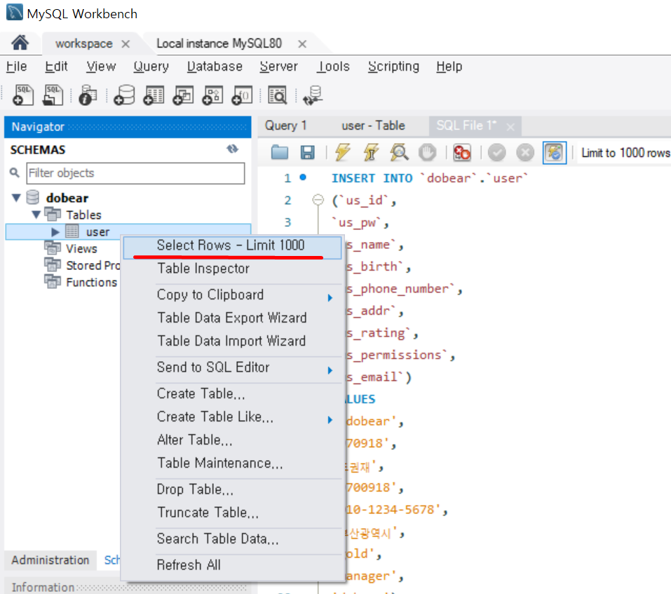671x594 pixels.
Task: Switch to Local instance MySQL80 tab
Action: coord(219,43)
